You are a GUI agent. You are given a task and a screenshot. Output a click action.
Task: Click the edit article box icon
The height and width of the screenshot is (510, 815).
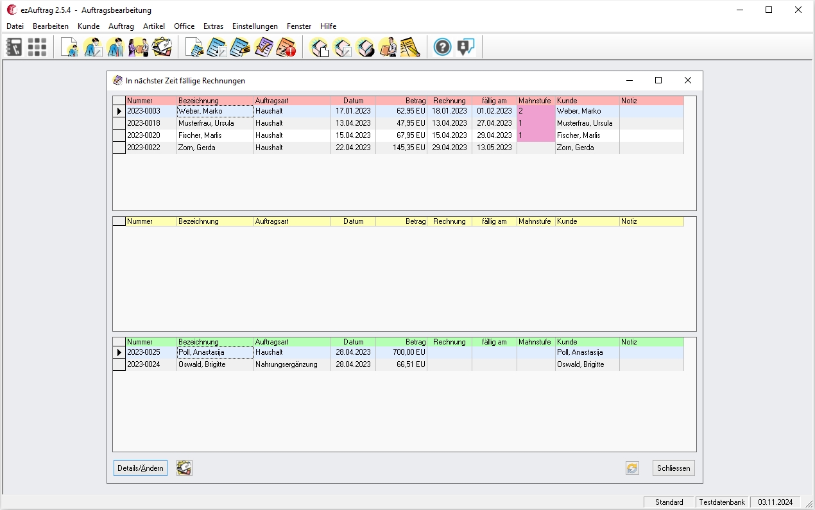(x=342, y=47)
